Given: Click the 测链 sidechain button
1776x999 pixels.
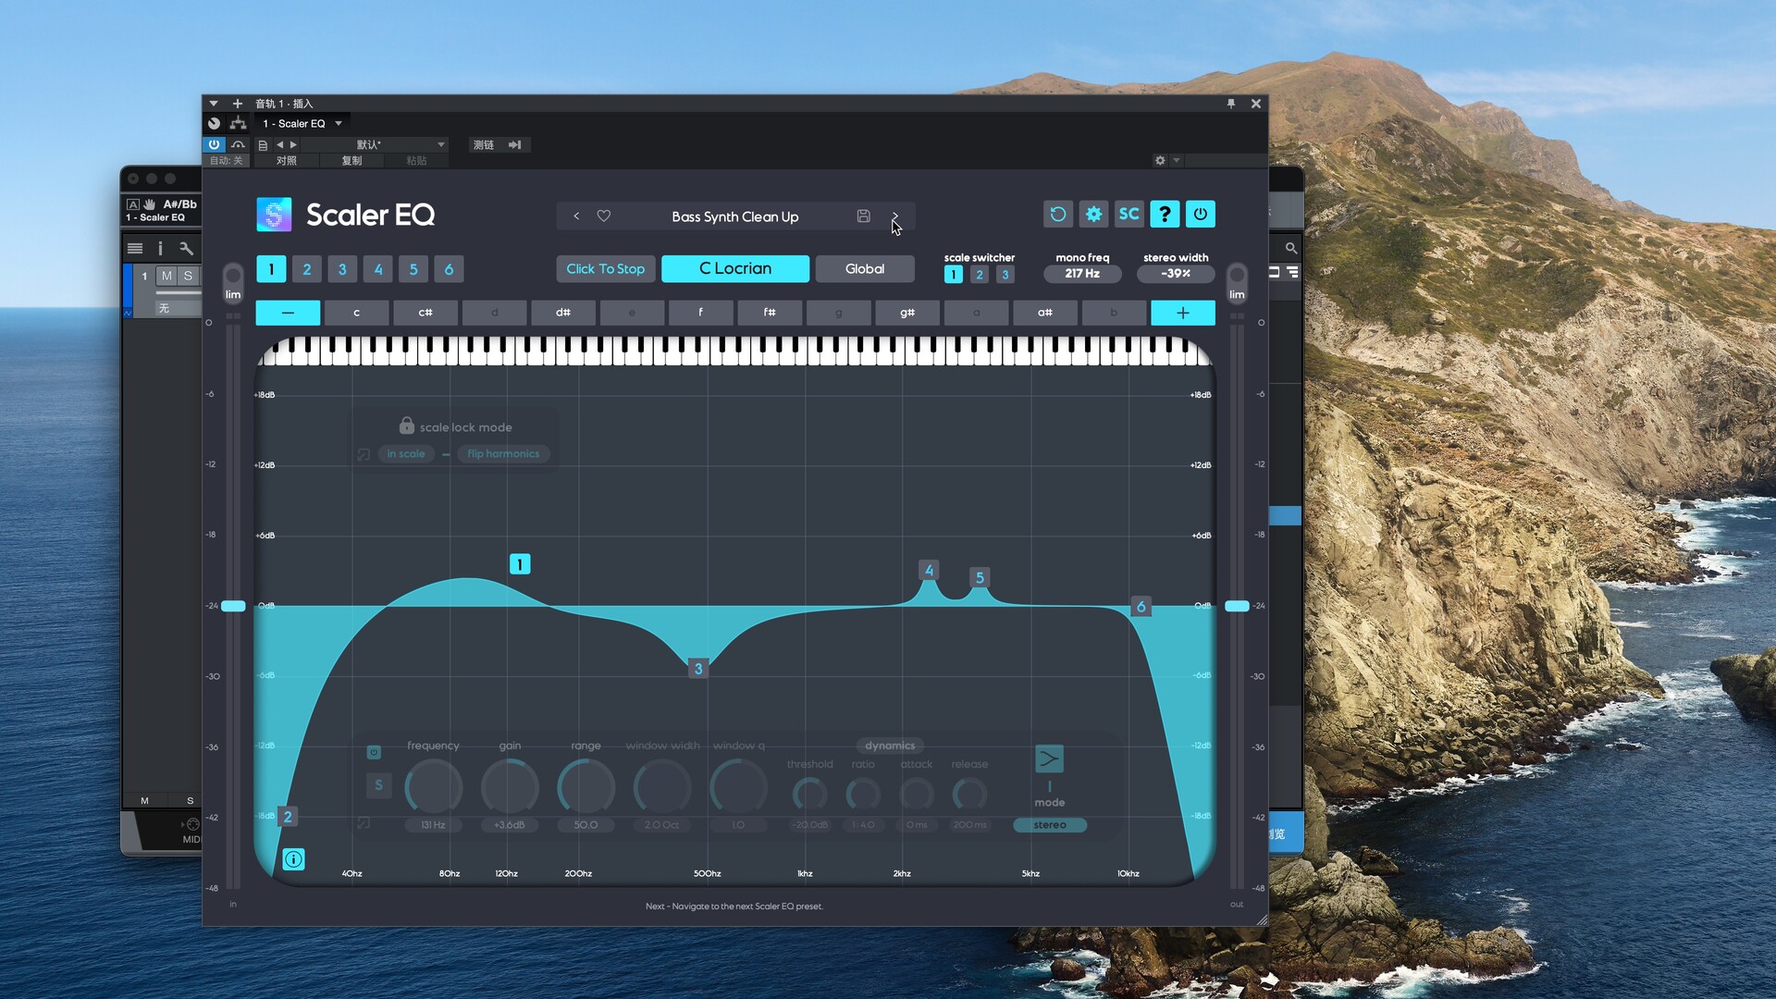Looking at the screenshot, I should click(x=484, y=145).
